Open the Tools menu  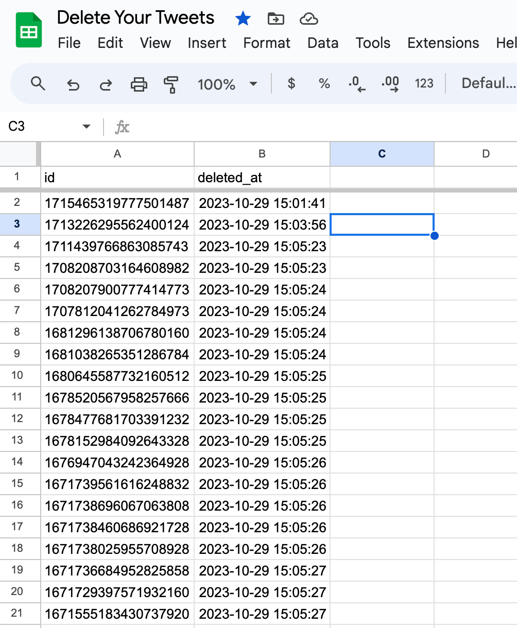tap(373, 43)
